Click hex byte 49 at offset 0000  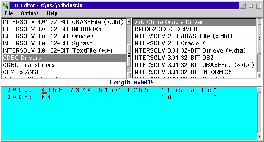pos(46,90)
